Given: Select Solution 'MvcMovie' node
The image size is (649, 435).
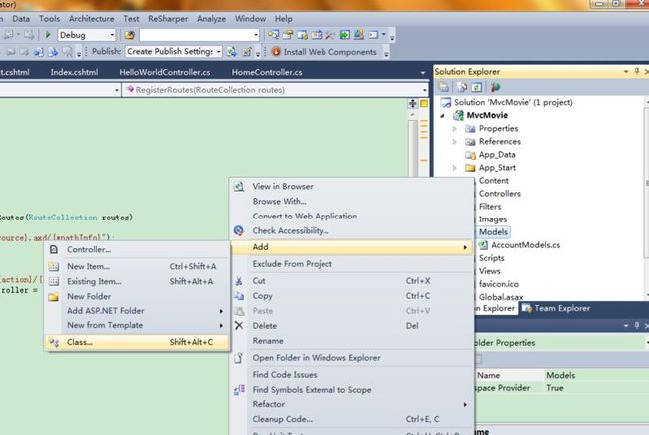Looking at the screenshot, I should tap(513, 102).
